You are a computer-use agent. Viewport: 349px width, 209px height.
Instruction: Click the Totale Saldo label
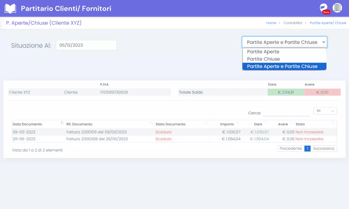(191, 92)
